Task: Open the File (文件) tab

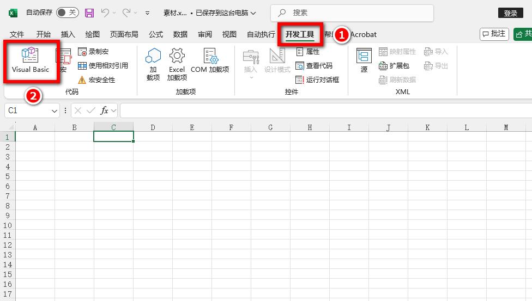Action: point(16,34)
